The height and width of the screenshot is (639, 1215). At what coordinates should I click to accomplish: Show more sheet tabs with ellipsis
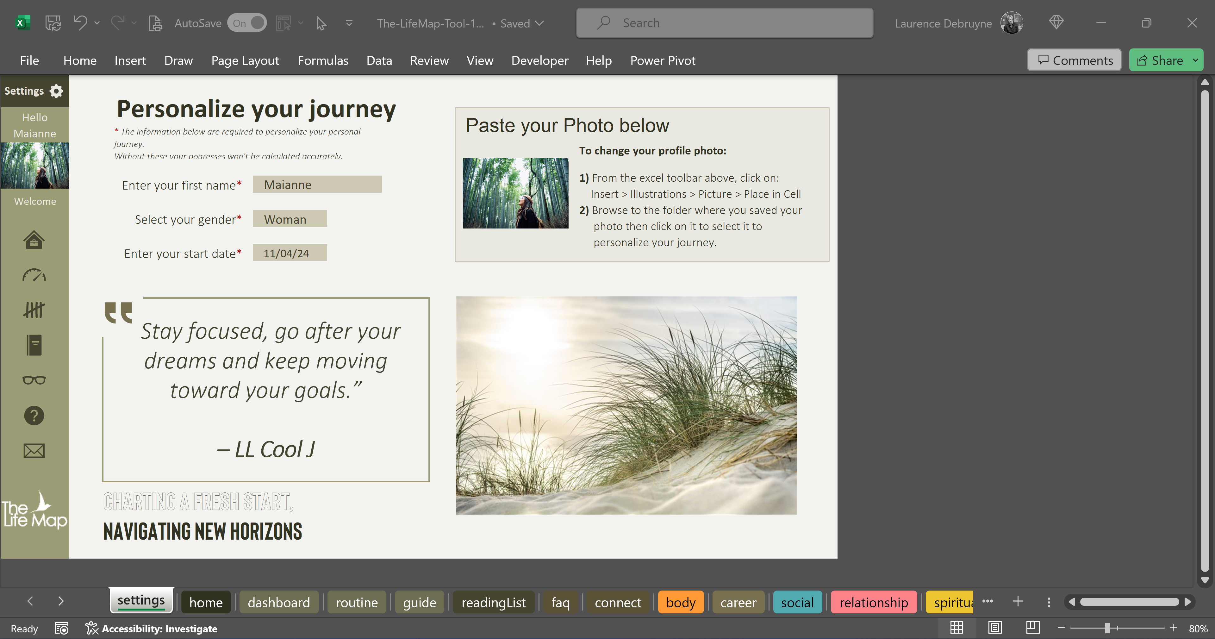click(x=988, y=601)
